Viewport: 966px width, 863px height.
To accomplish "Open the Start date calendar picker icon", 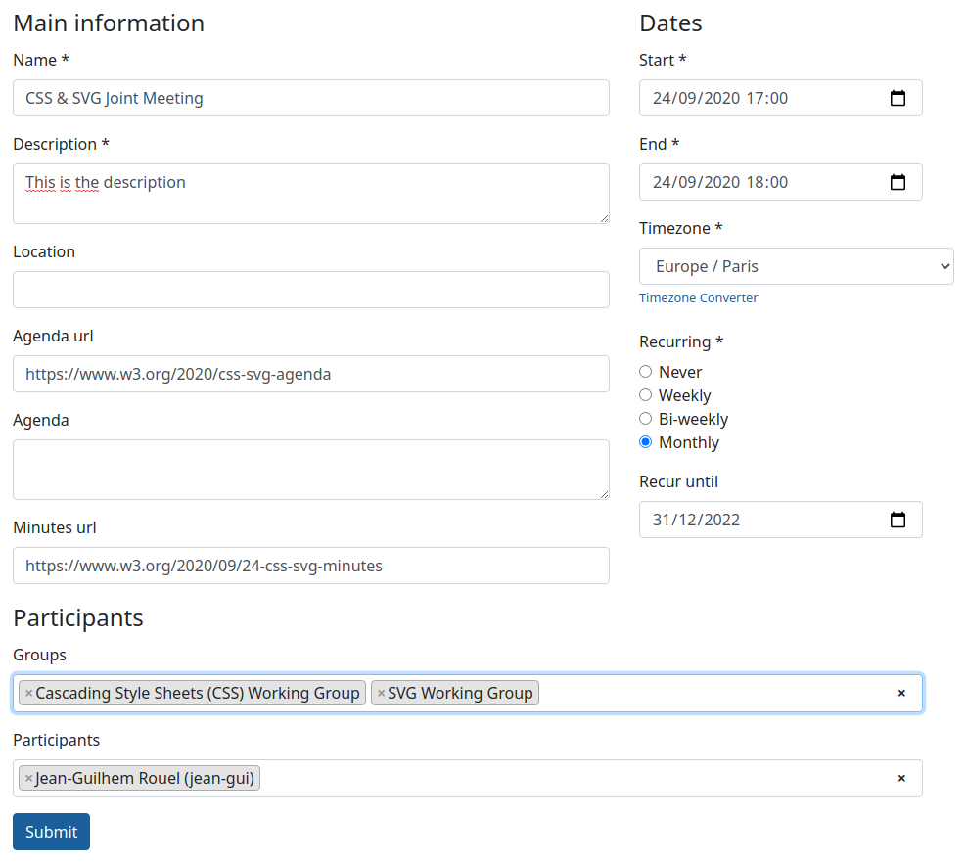I will [897, 98].
